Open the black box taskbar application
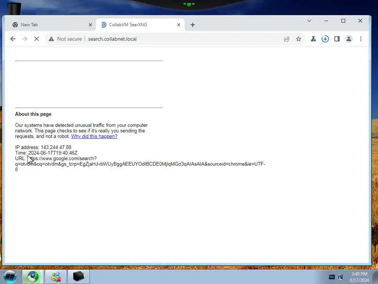 click(x=79, y=277)
